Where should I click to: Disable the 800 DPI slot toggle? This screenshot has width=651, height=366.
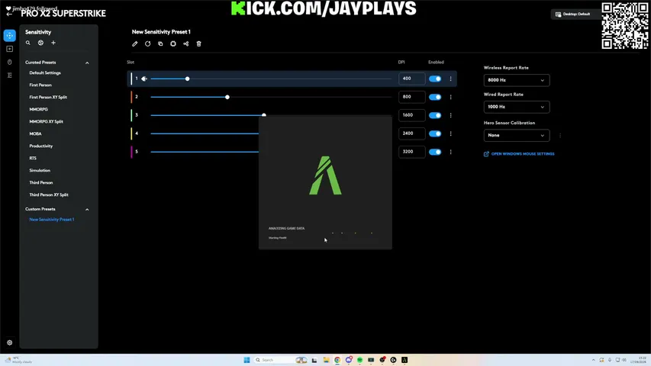[435, 97]
